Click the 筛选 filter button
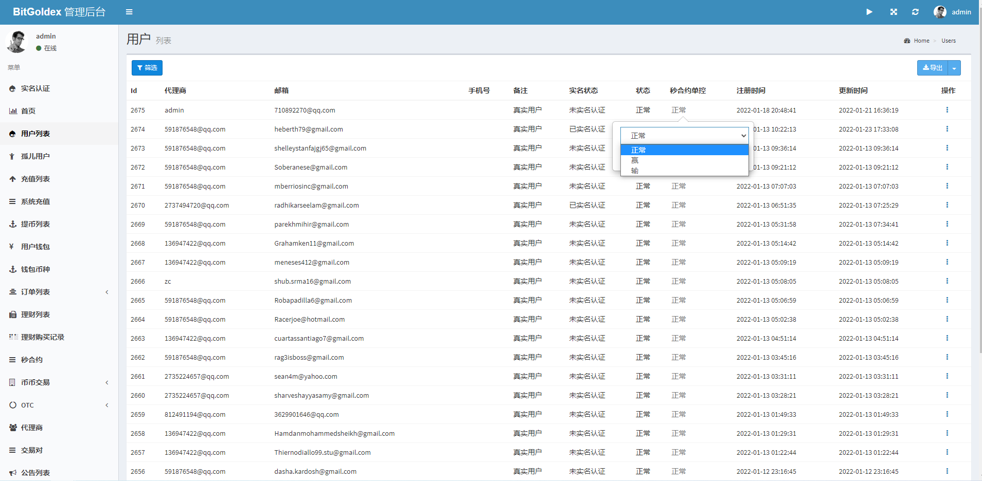This screenshot has width=982, height=481. click(x=147, y=68)
